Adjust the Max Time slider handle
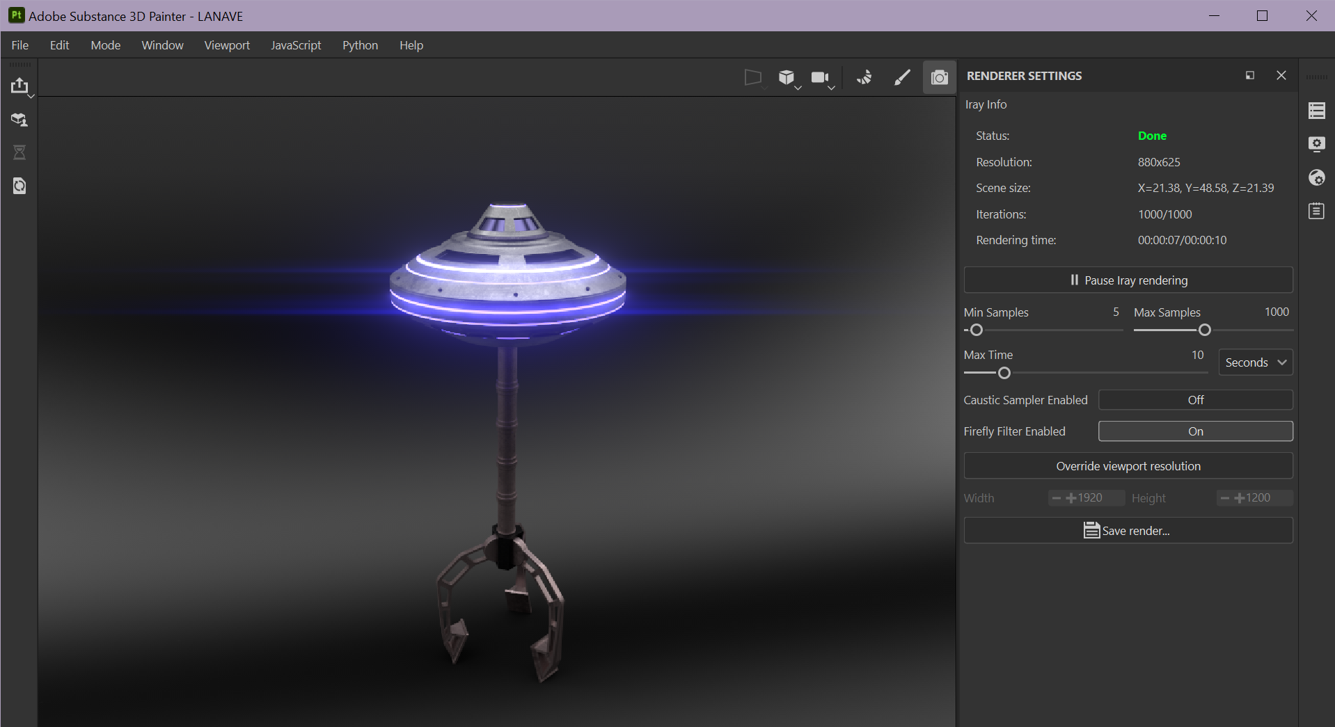Image resolution: width=1335 pixels, height=727 pixels. coord(1004,373)
